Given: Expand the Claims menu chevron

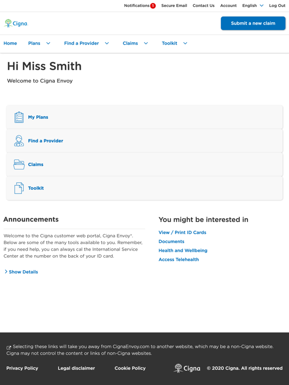Looking at the screenshot, I should point(146,43).
